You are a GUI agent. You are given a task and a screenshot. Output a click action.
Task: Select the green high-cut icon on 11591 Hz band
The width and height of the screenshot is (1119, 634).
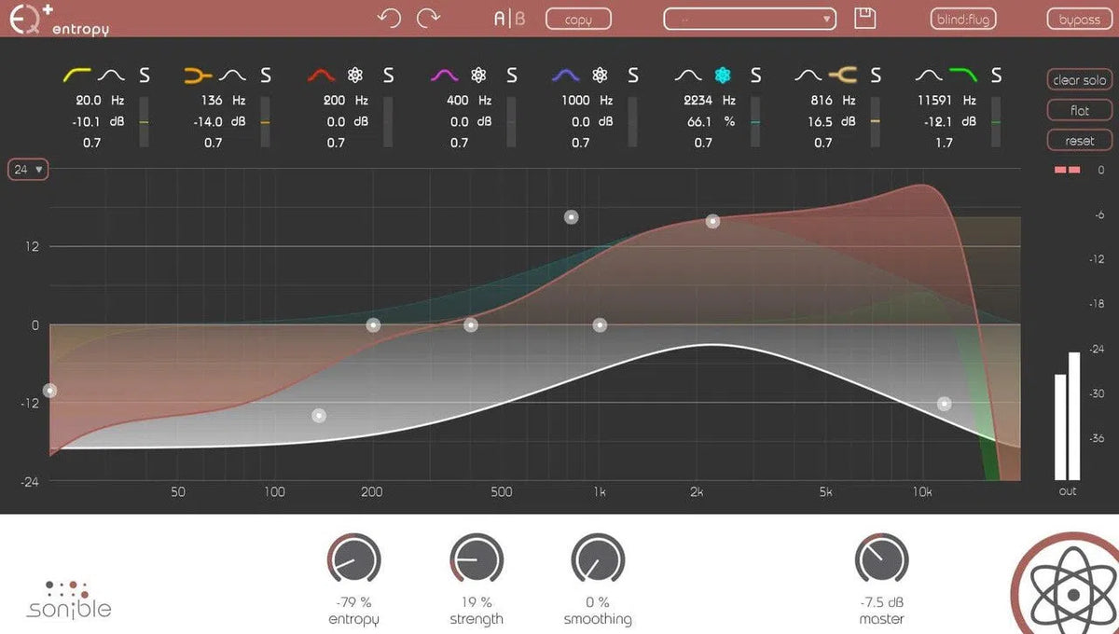pyautogui.click(x=962, y=75)
